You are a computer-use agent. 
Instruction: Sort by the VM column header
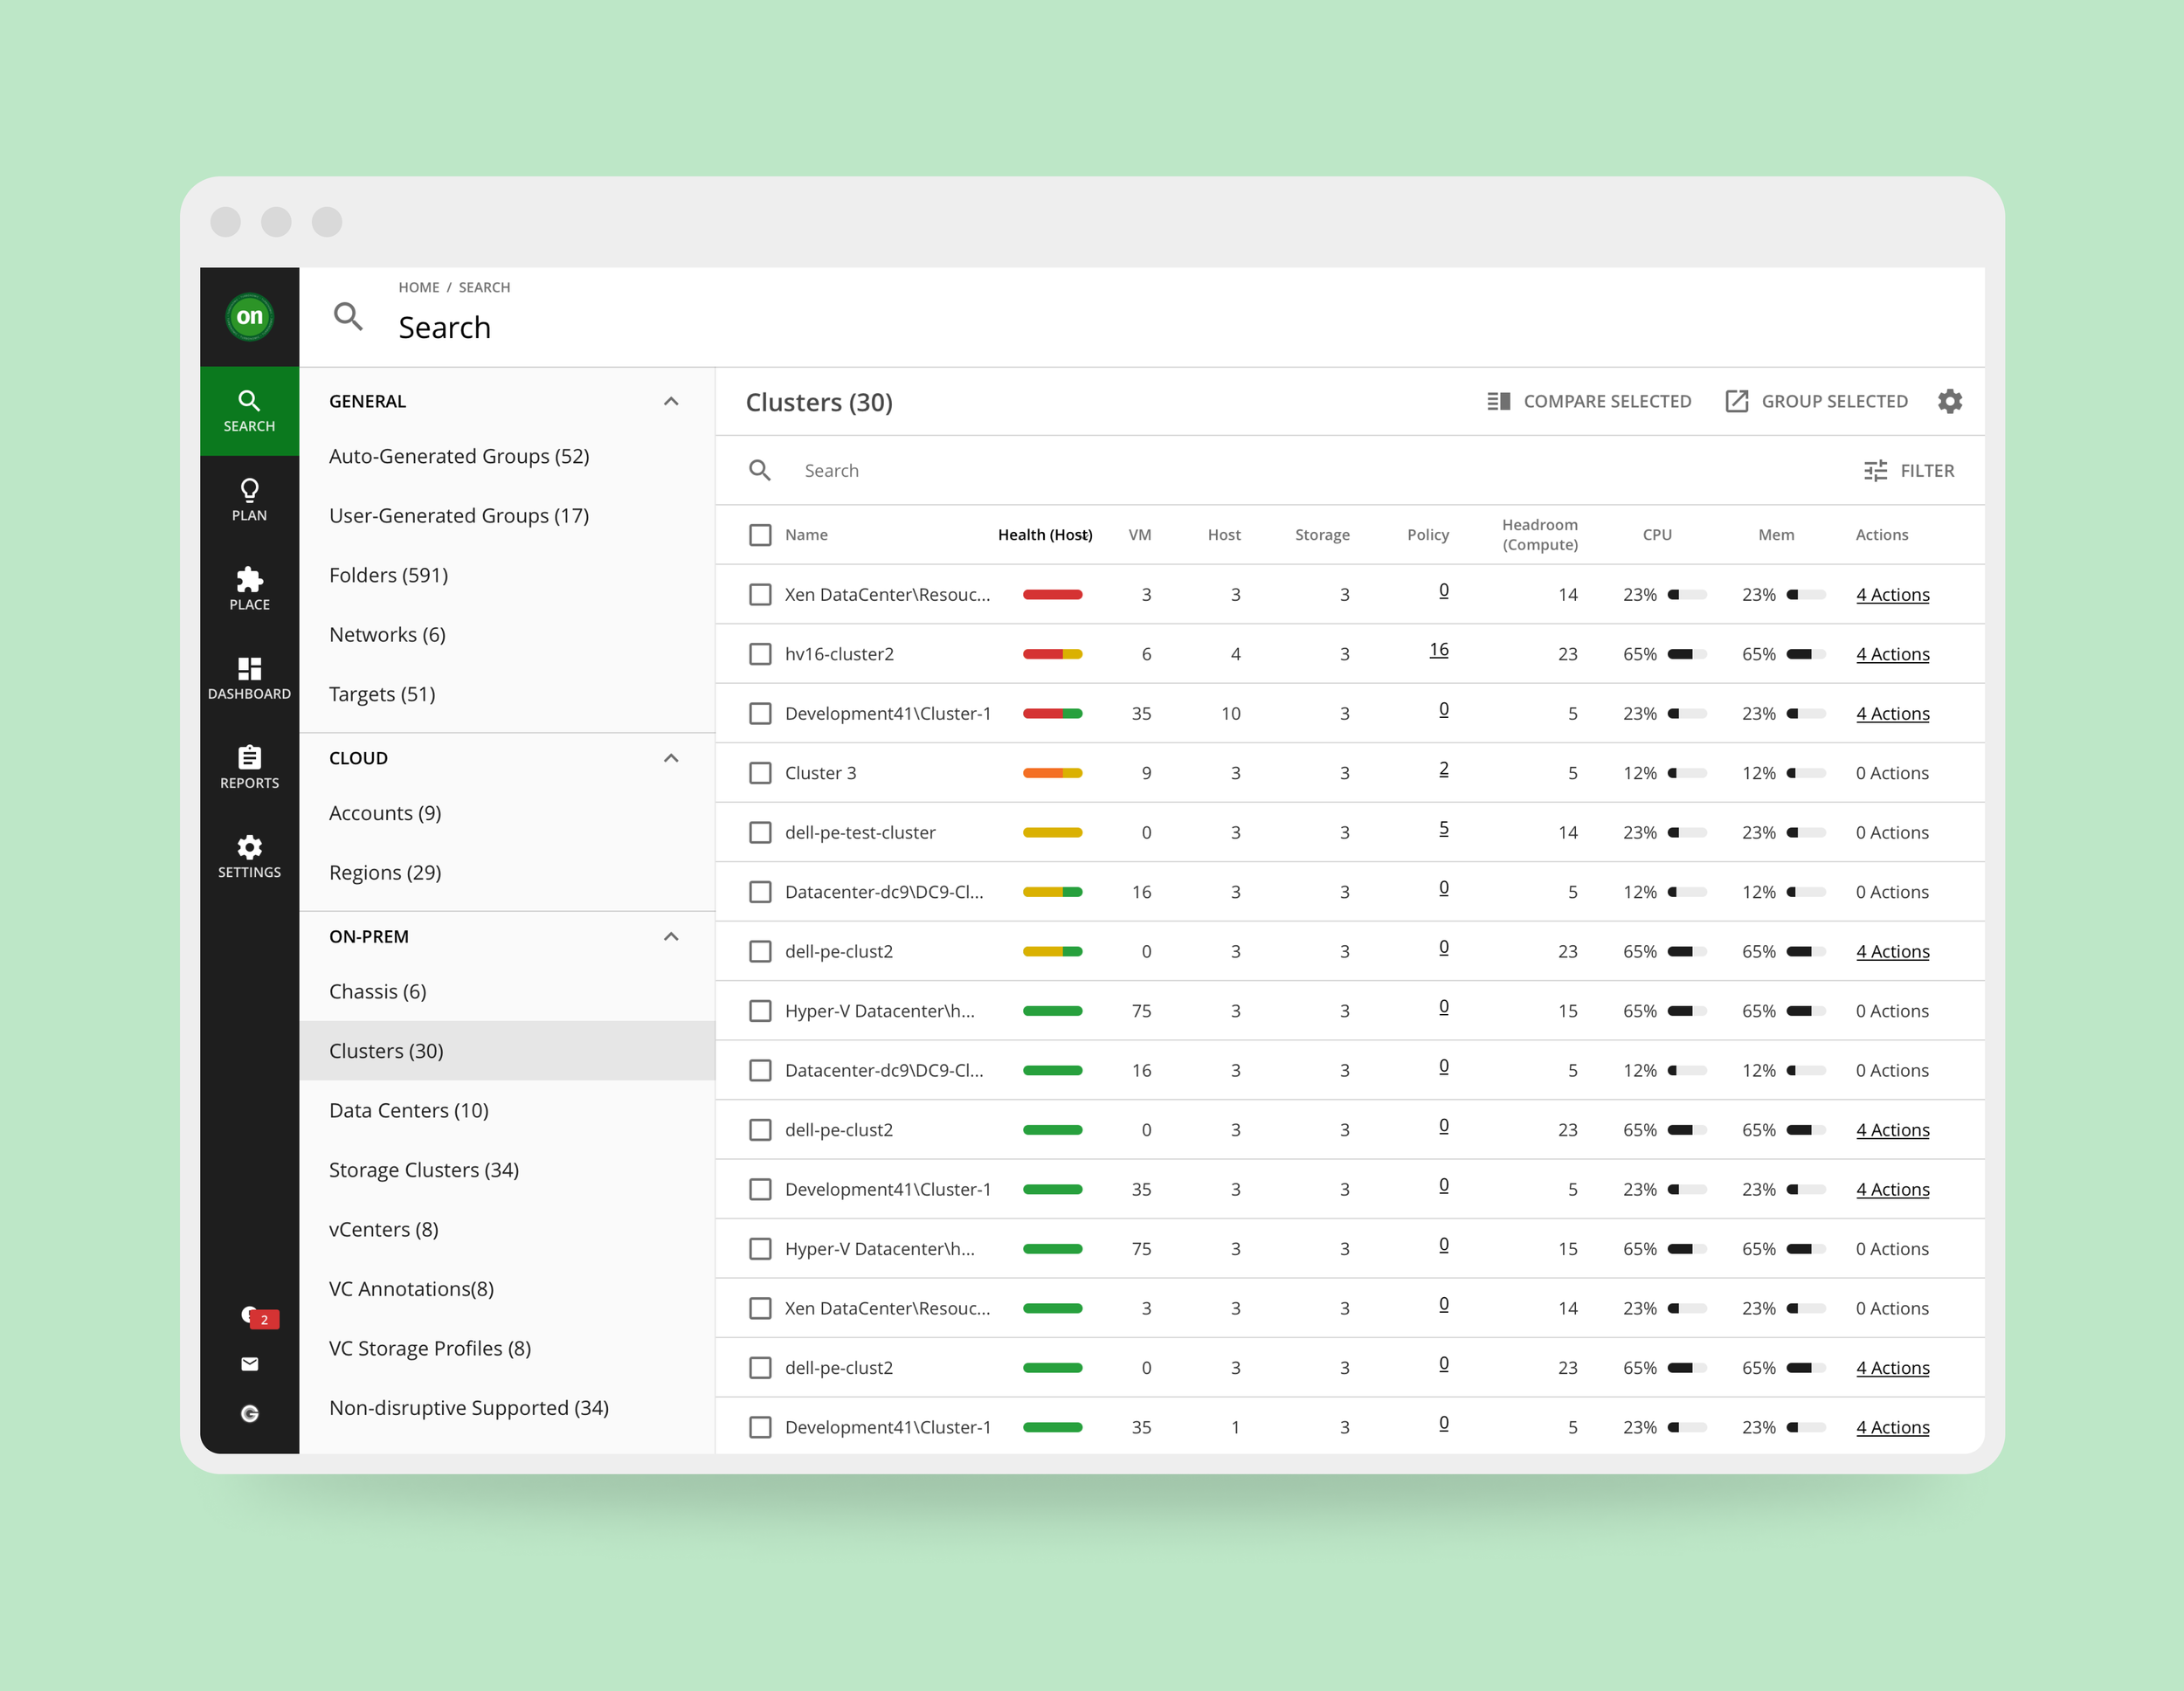pyautogui.click(x=1139, y=535)
